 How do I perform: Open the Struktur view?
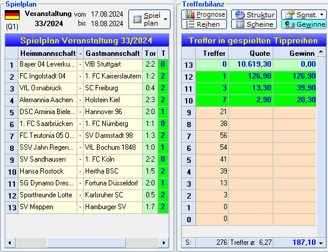pos(254,15)
